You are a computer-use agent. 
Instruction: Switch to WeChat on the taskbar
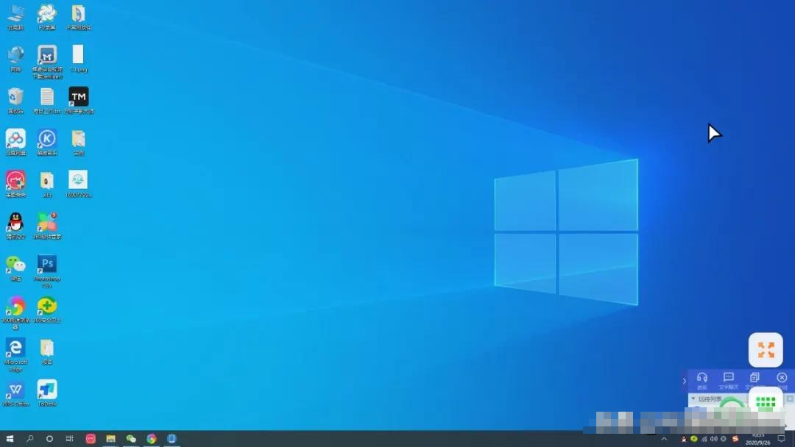click(131, 438)
